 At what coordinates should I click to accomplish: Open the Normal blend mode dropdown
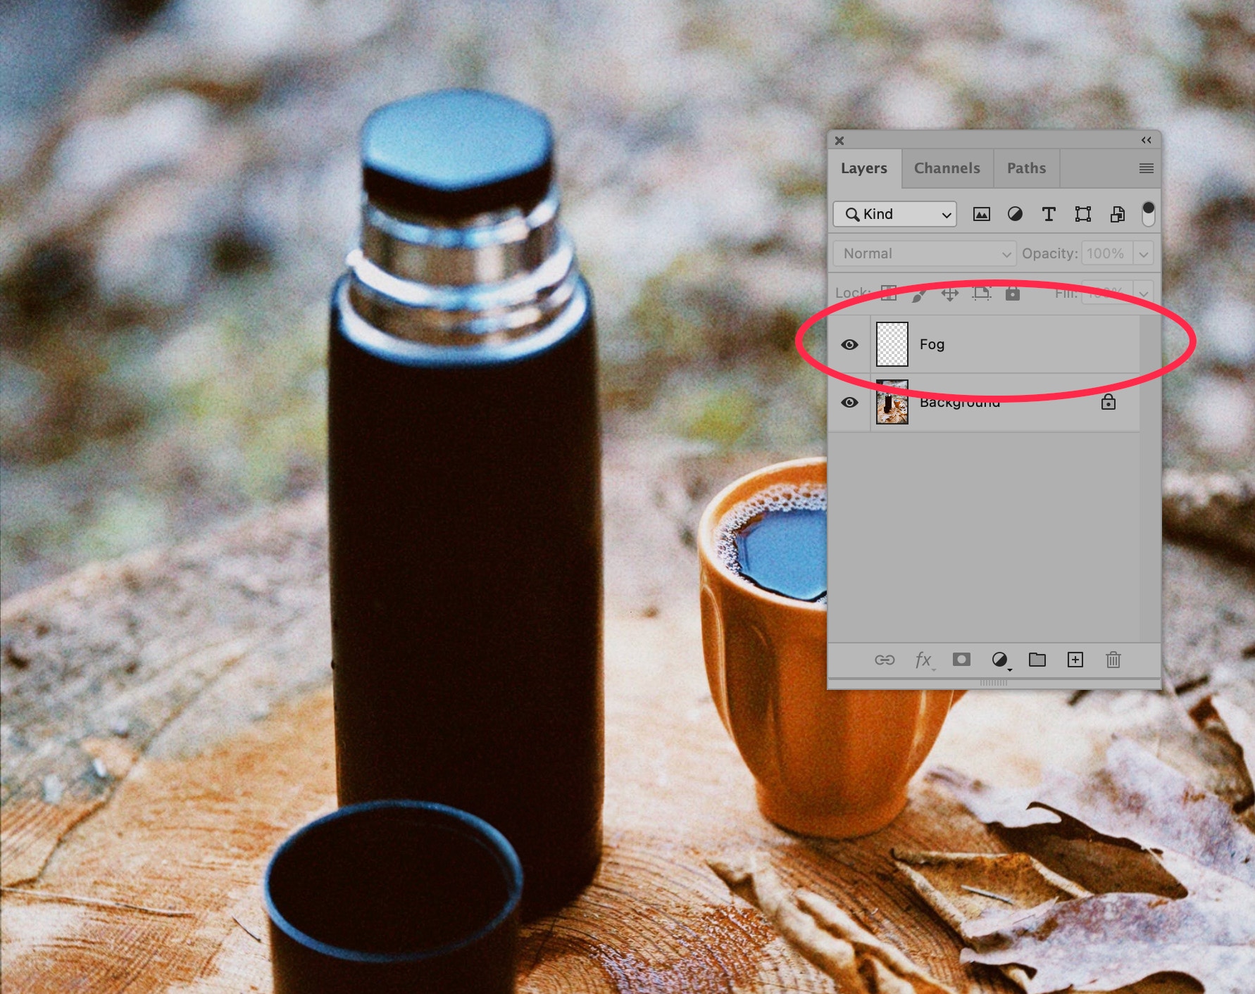pyautogui.click(x=924, y=253)
